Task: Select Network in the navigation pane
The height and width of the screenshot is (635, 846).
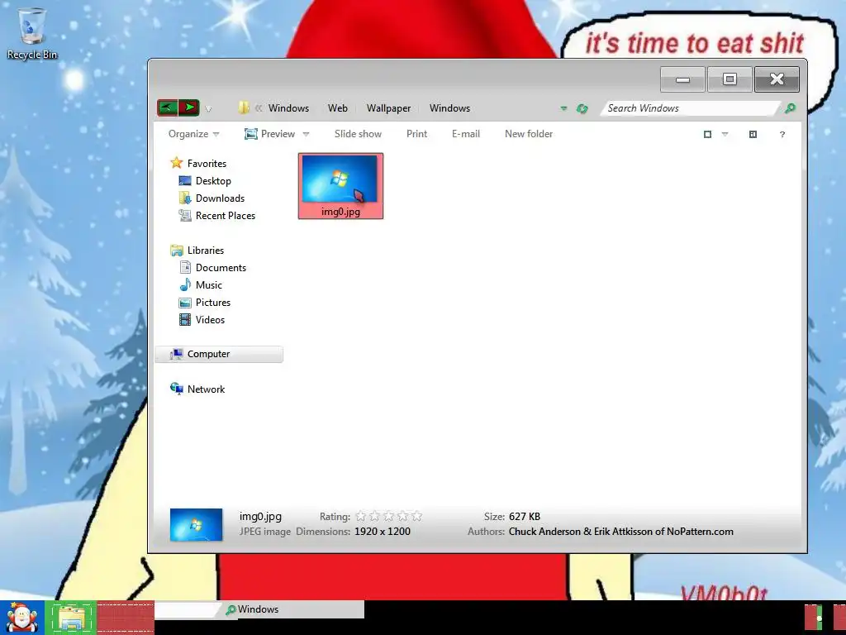Action: pos(206,389)
